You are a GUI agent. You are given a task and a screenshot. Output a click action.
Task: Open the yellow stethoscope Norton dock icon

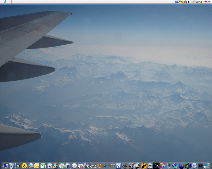coord(24,166)
